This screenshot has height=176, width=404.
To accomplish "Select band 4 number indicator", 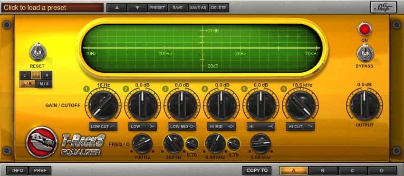I will pos(204,89).
